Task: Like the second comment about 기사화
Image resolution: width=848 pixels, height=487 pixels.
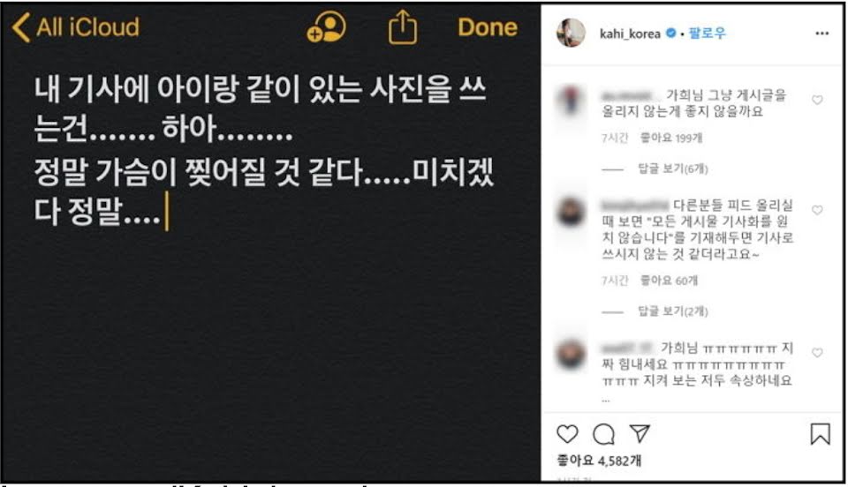Action: [817, 210]
